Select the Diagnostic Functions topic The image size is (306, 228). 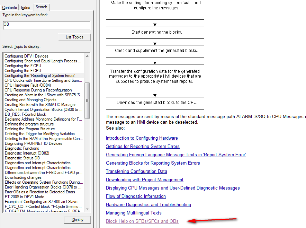22,148
